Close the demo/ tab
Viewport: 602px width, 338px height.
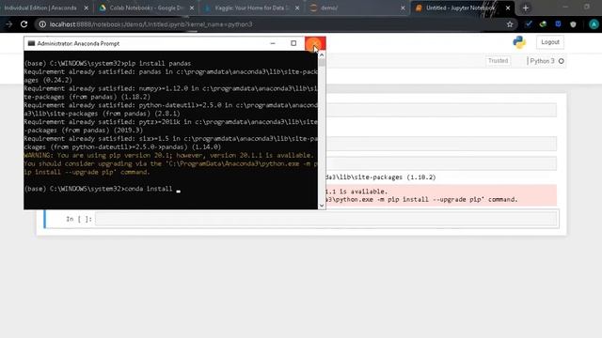(403, 8)
